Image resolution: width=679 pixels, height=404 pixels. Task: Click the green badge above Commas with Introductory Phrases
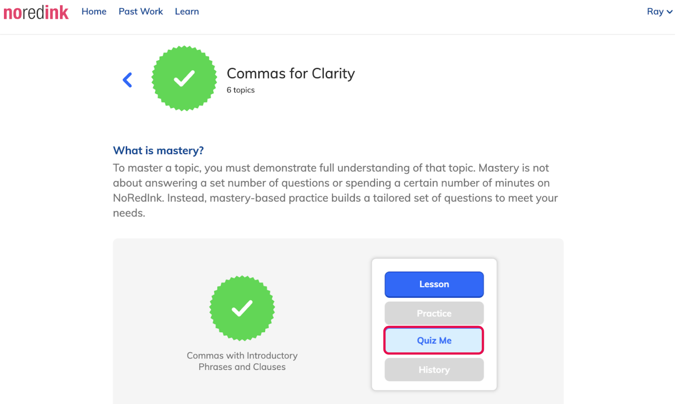click(242, 308)
